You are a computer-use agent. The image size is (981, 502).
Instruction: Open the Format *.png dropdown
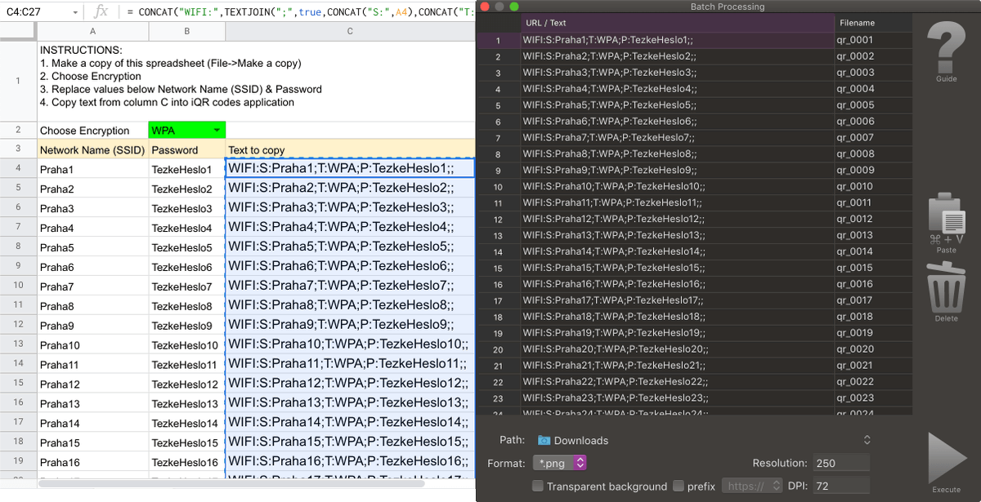pos(559,463)
